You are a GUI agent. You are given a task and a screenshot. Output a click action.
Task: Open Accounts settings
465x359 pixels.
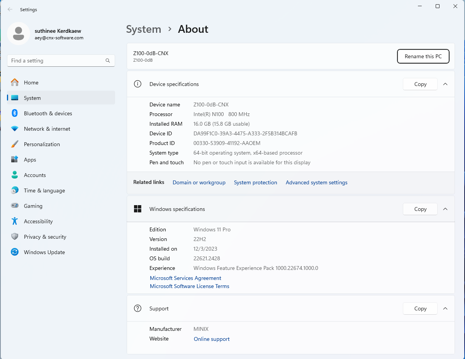pyautogui.click(x=61, y=175)
